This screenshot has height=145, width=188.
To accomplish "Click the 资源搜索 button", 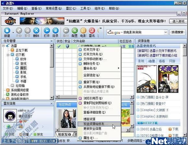I will (177, 32).
